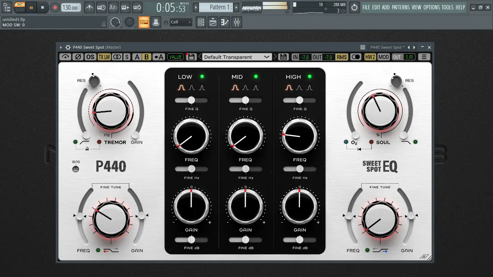Open the Cell snap dropdown
This screenshot has width=493, height=277.
click(x=181, y=22)
